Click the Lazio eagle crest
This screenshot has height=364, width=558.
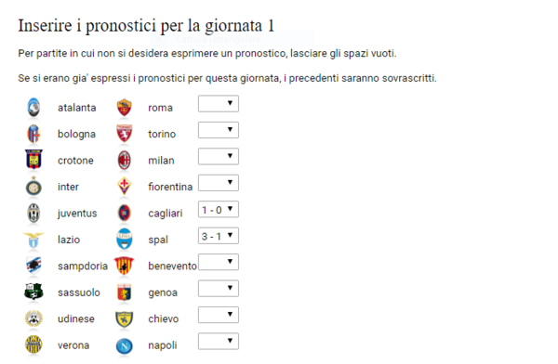tap(33, 240)
